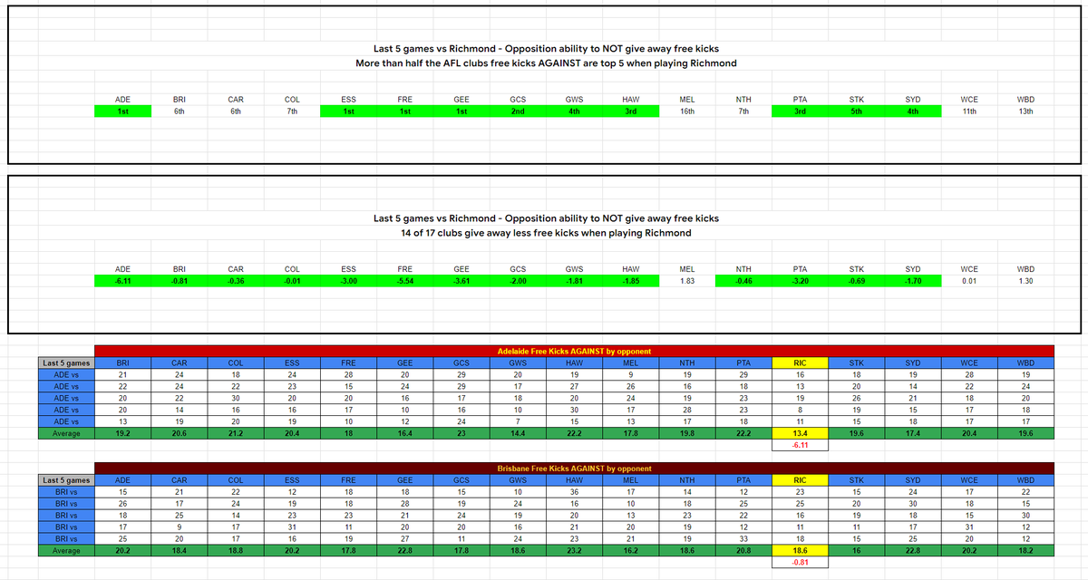Select the '-3.20' value under PTA
Screen dimensions: 1088x580
(800, 281)
